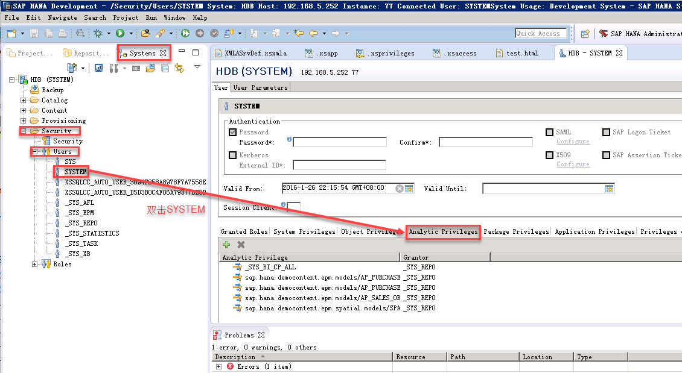The width and height of the screenshot is (682, 373).
Task: Enable SAP Logon Ticket checkbox
Action: 607,132
